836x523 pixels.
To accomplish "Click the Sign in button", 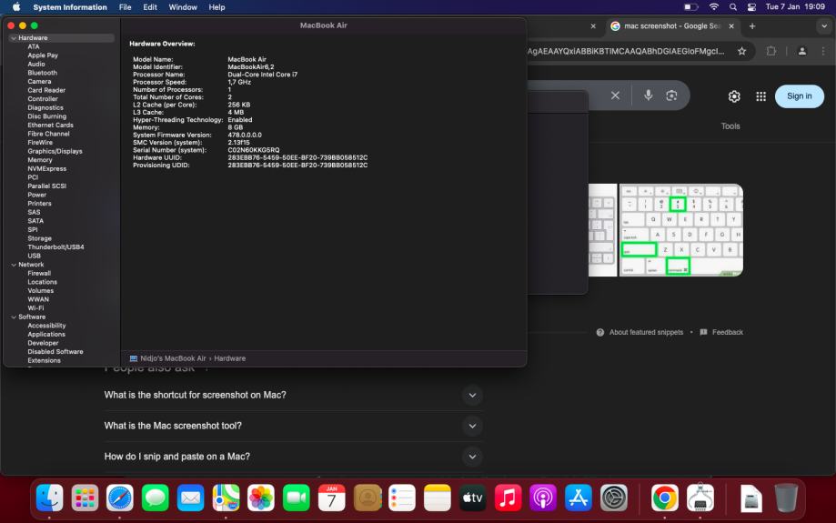I will (x=799, y=96).
